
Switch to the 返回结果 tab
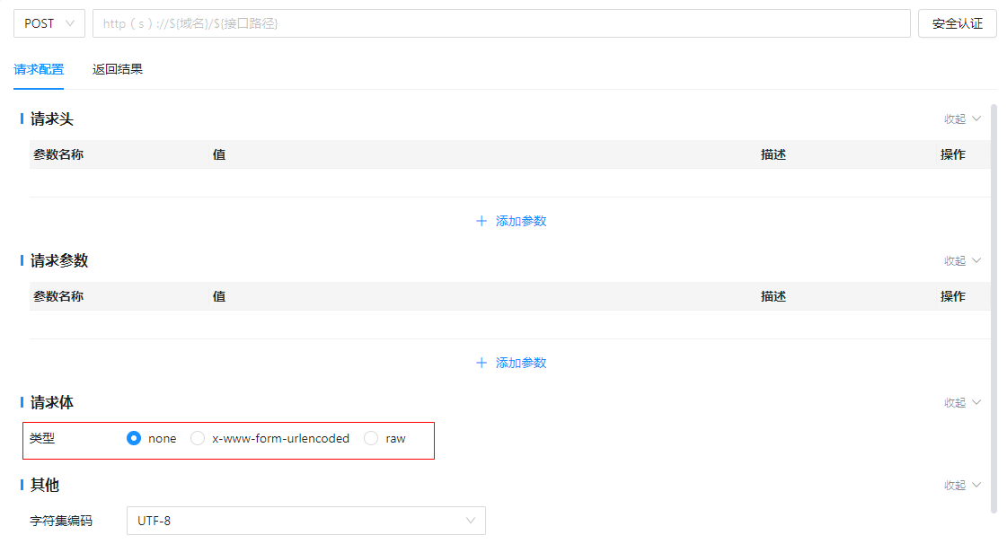[118, 69]
